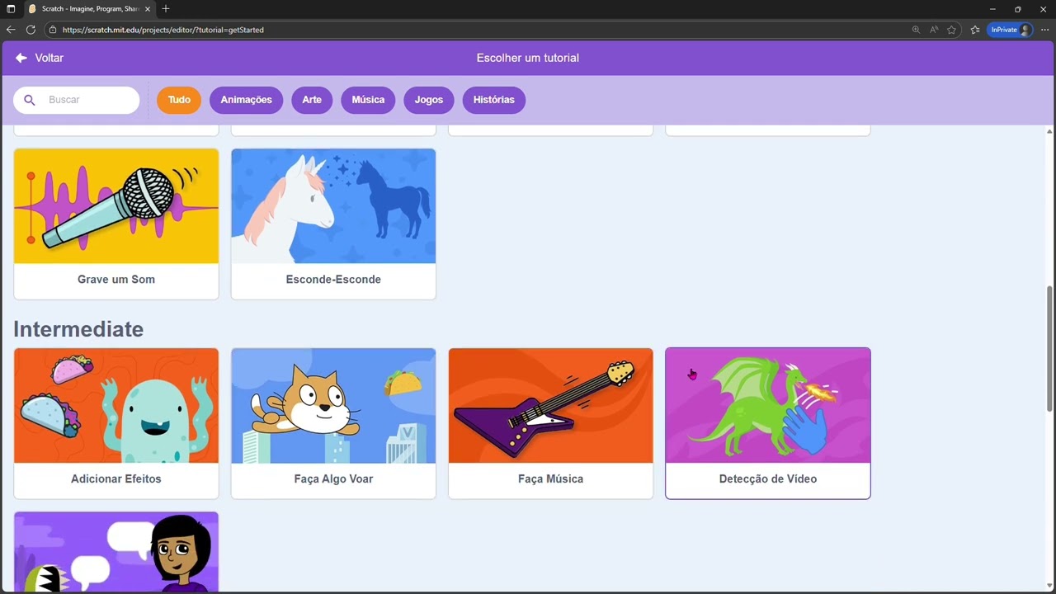Open the Detecção de Vídeo dragon thumbnail
The width and height of the screenshot is (1056, 594).
[768, 406]
